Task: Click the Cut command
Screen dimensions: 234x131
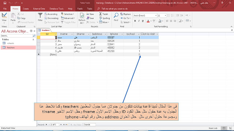Action: coord(20,14)
